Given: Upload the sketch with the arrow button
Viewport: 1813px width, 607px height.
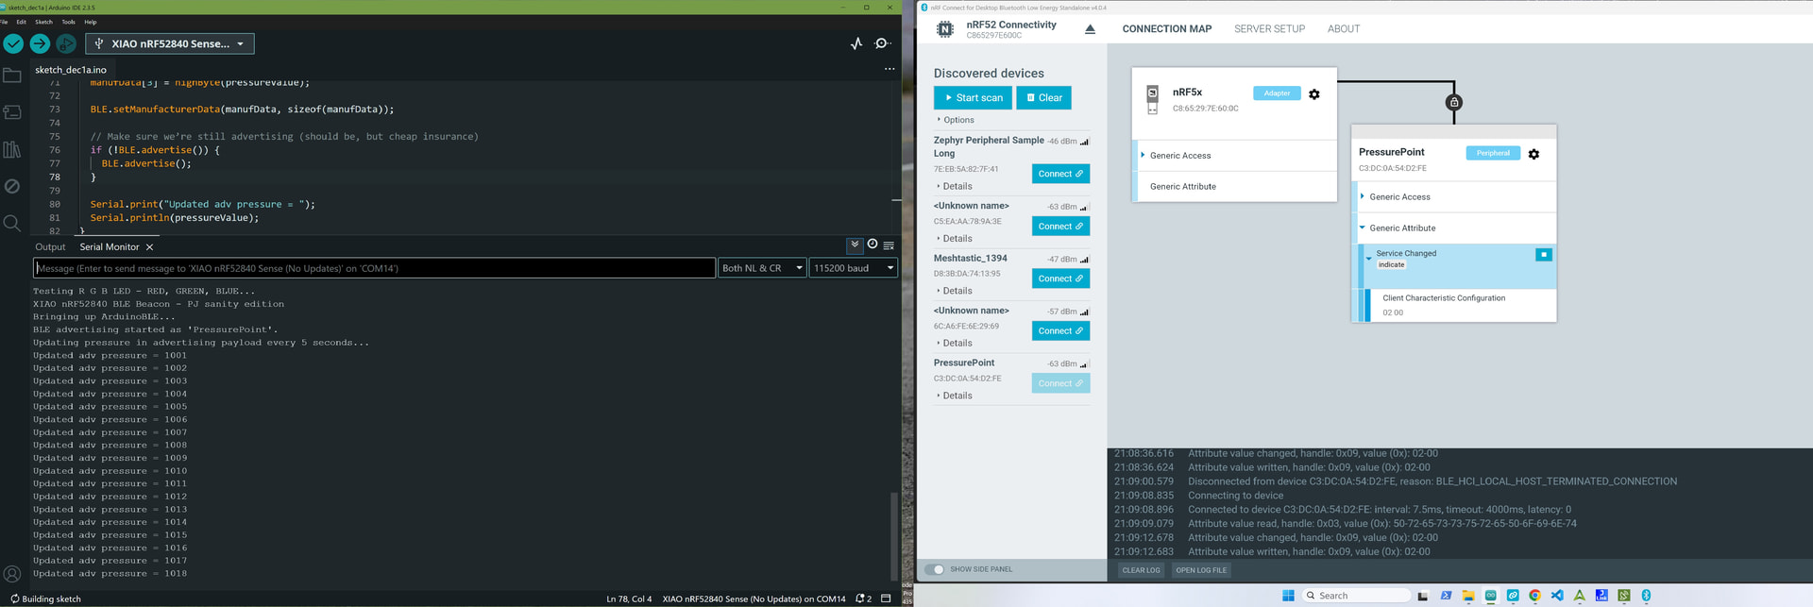Looking at the screenshot, I should click(x=40, y=43).
